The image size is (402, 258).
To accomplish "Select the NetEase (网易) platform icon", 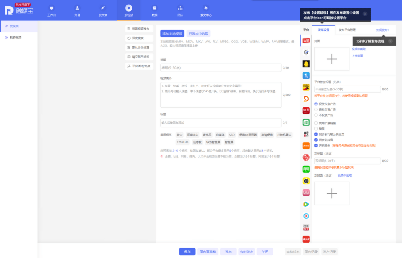I will pyautogui.click(x=306, y=110).
